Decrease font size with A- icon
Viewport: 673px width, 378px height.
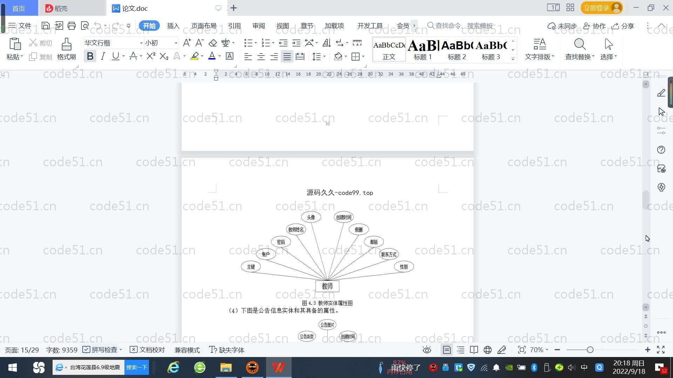(x=199, y=43)
